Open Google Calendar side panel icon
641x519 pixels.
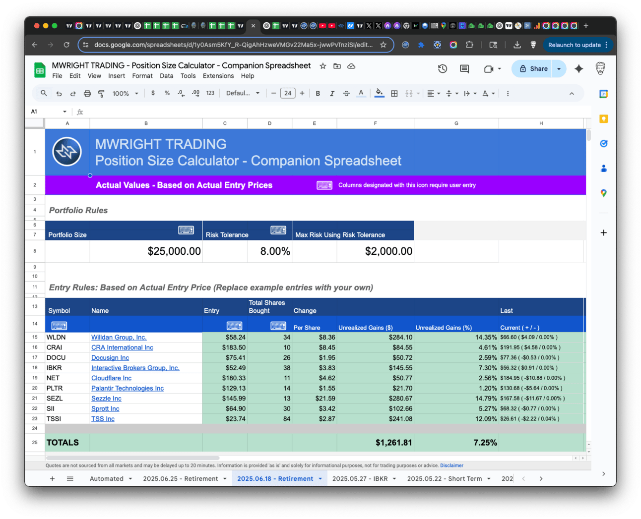coord(603,94)
